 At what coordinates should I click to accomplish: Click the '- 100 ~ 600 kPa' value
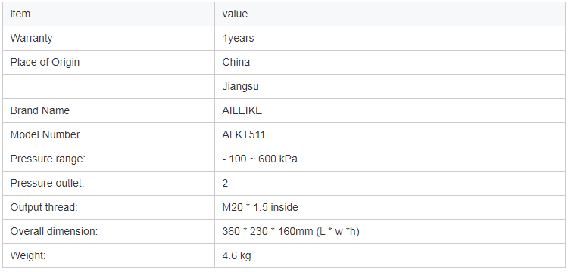coord(260,159)
